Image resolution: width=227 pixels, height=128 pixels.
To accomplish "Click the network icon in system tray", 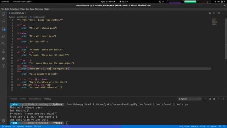I will pos(215,1).
